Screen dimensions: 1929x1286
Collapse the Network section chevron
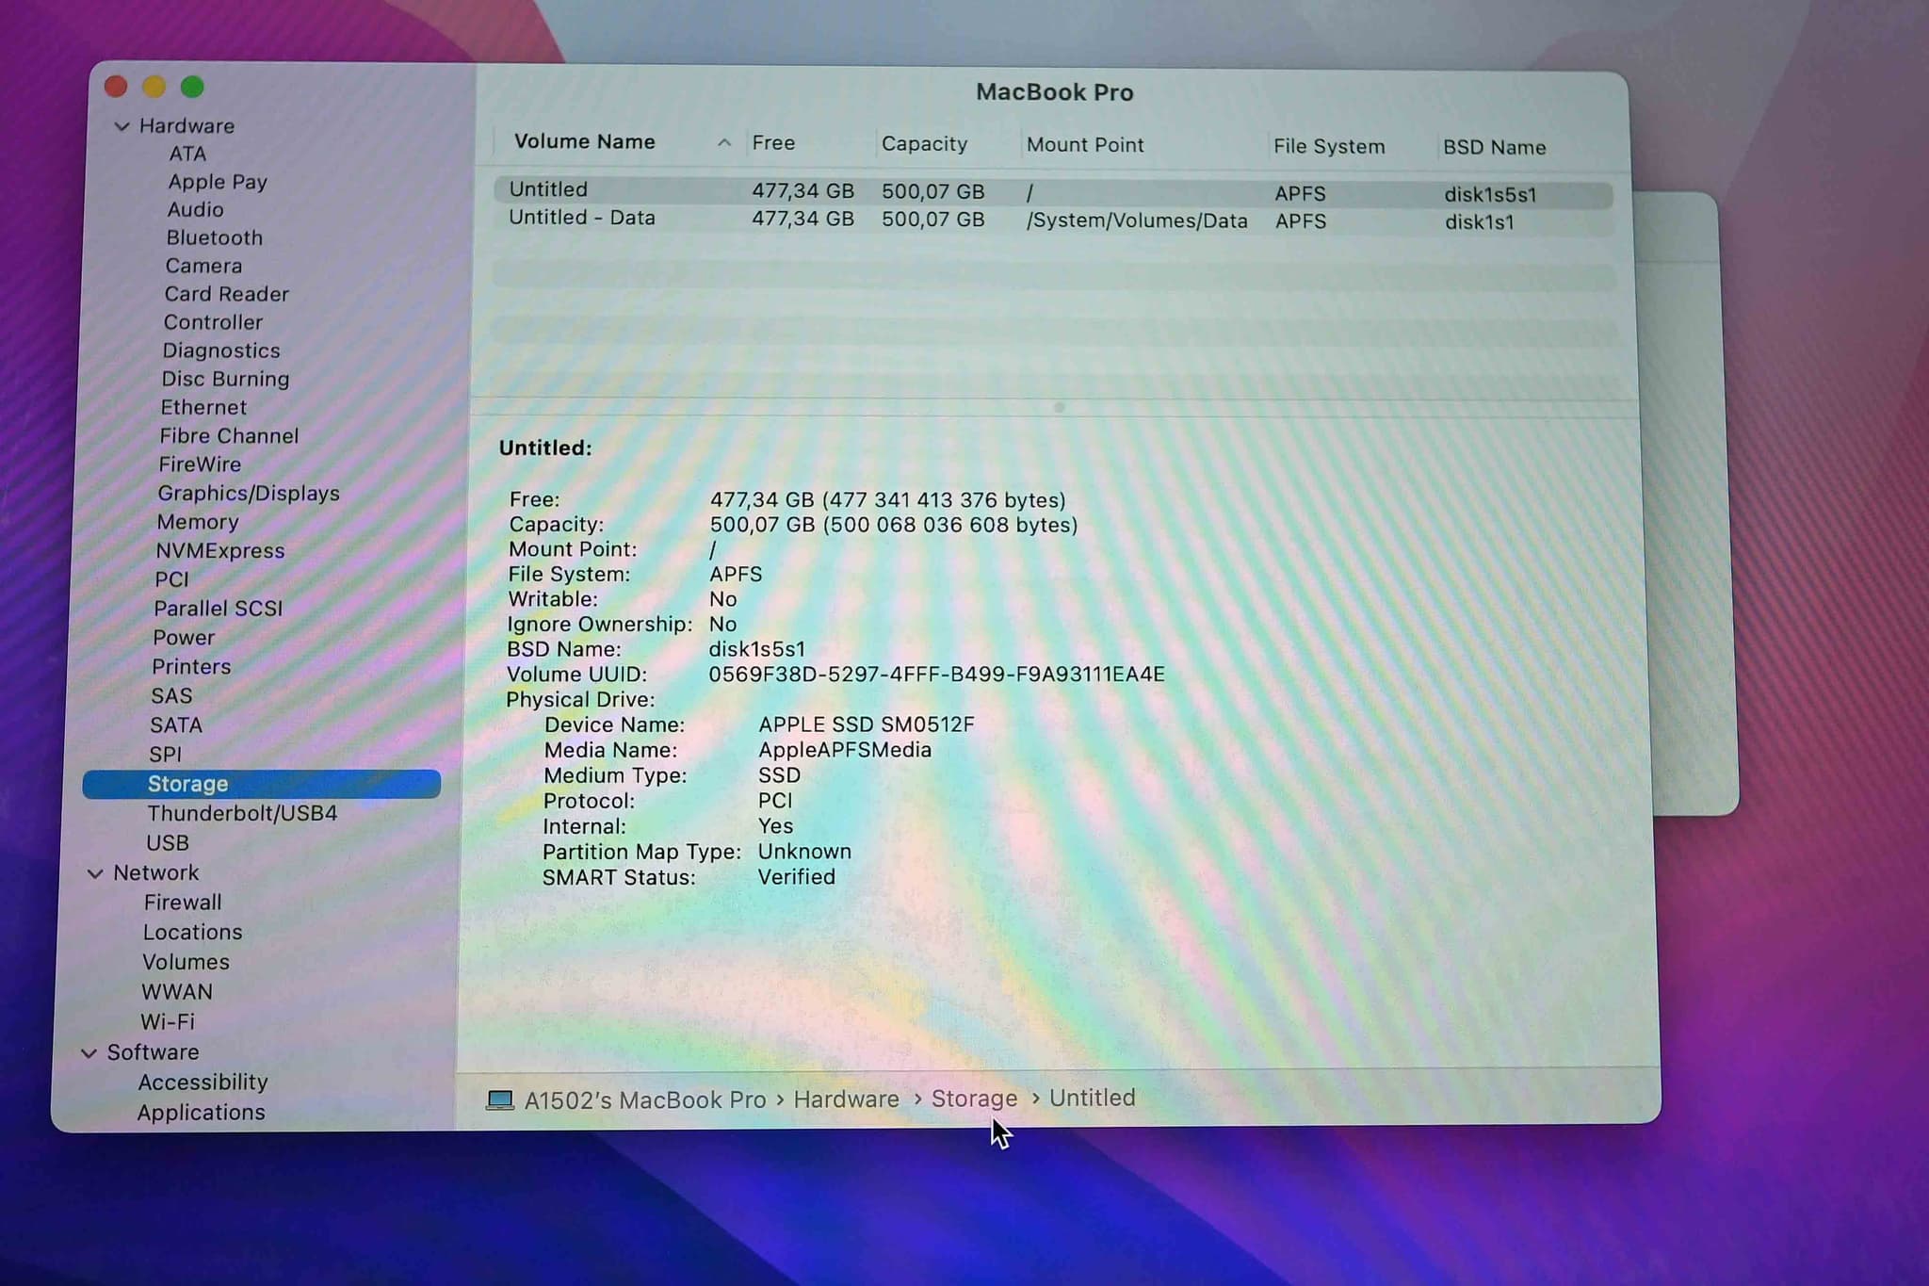point(95,873)
